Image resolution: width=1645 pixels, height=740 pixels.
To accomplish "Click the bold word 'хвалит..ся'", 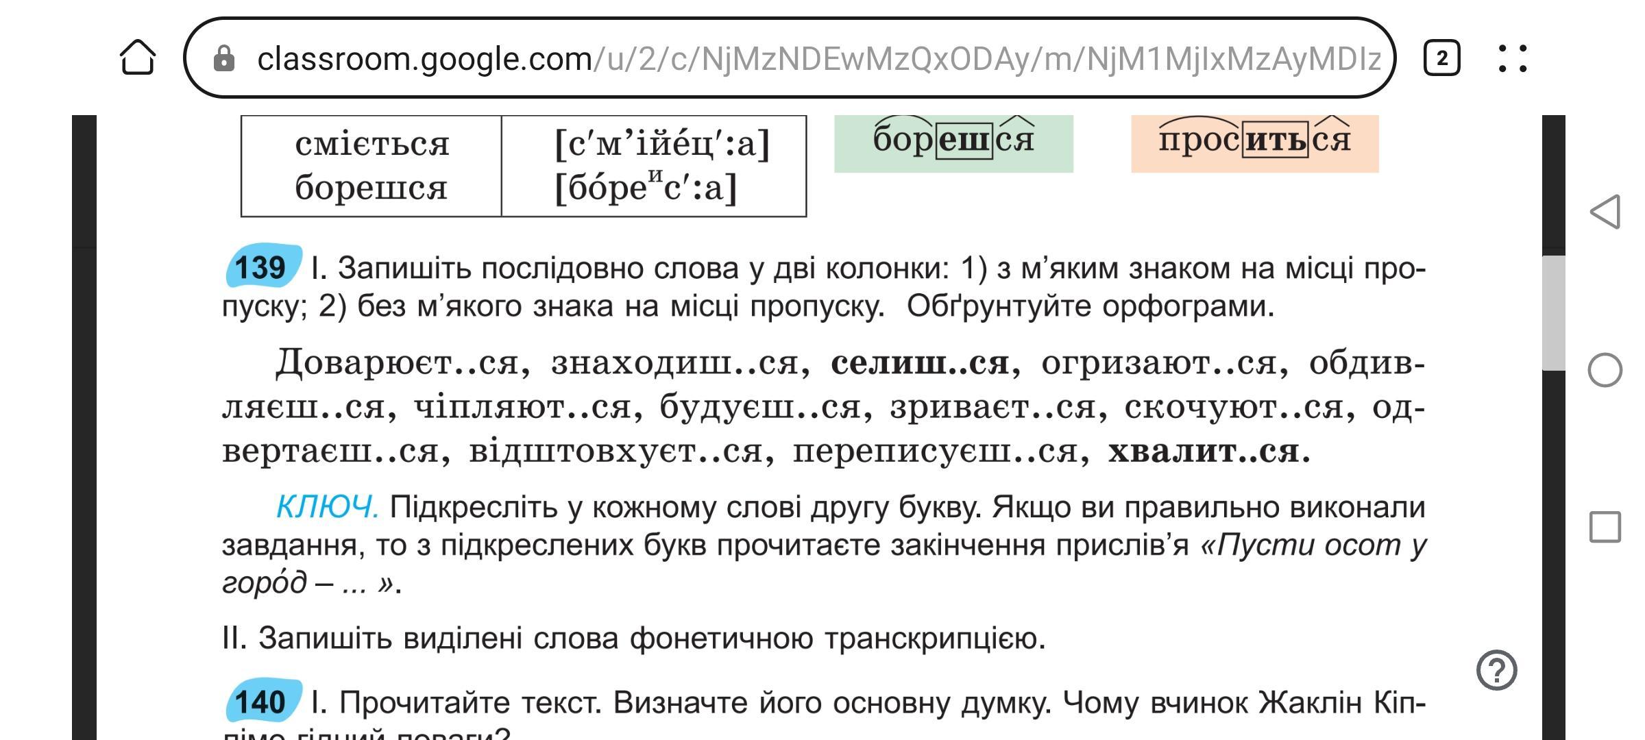I will (1204, 451).
